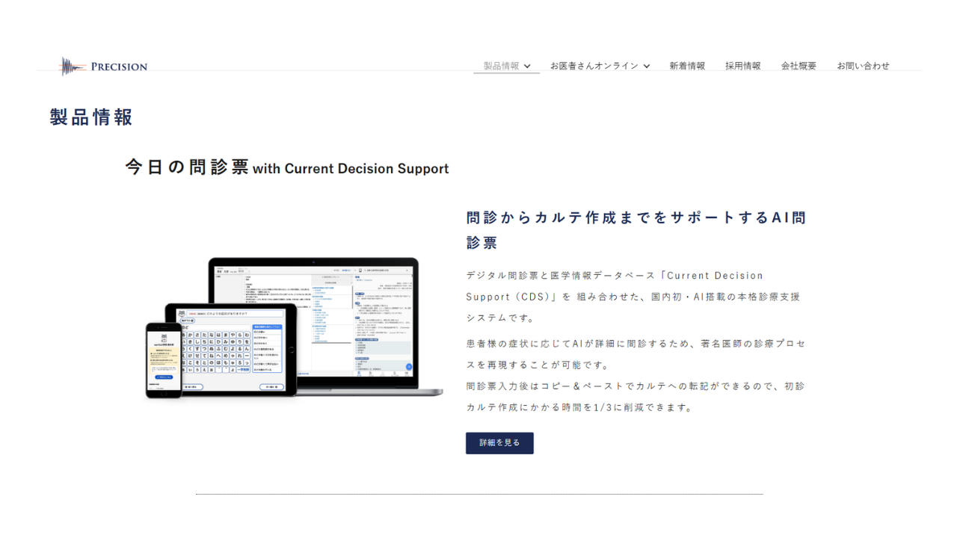
Task: Click the product devices image
Action: [294, 329]
